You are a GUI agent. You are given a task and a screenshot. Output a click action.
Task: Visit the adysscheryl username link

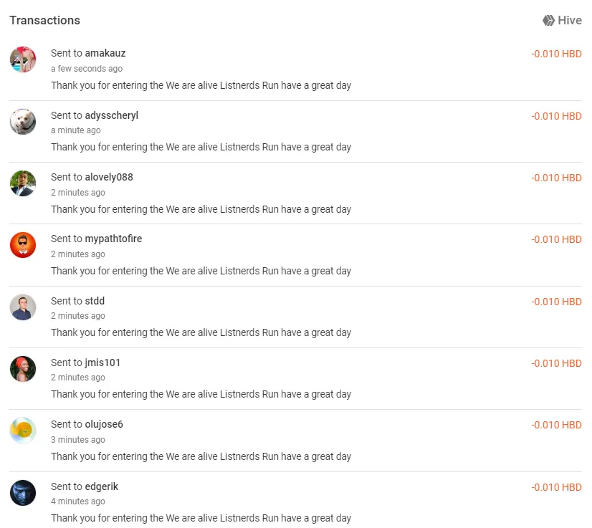pyautogui.click(x=111, y=115)
